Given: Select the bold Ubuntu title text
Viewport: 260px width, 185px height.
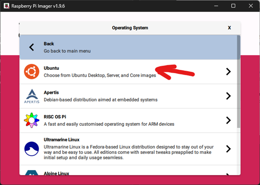Looking at the screenshot, I should pyautogui.click(x=51, y=68).
